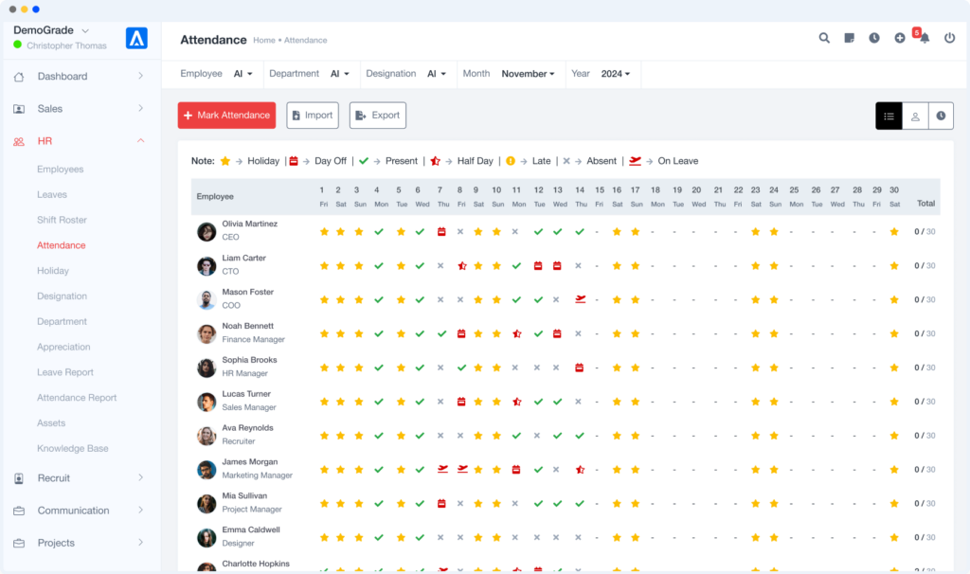Viewport: 970px width, 574px height.
Task: Click Olivia Martinez's profile avatar
Action: click(x=207, y=231)
